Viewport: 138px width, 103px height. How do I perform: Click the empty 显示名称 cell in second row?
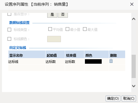[27, 68]
